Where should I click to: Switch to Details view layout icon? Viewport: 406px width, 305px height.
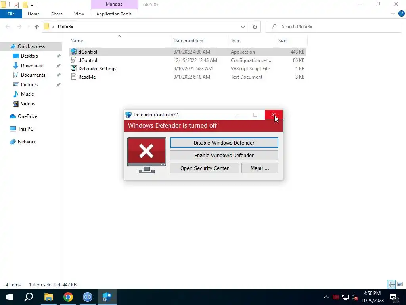[x=391, y=284]
